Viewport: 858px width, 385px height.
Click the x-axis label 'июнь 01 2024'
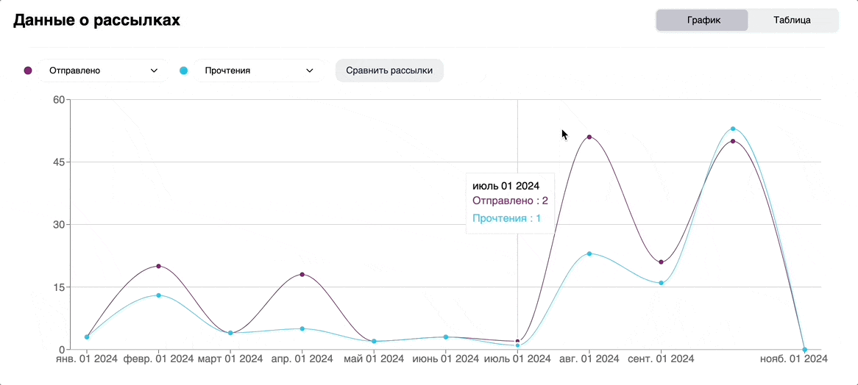tap(445, 359)
